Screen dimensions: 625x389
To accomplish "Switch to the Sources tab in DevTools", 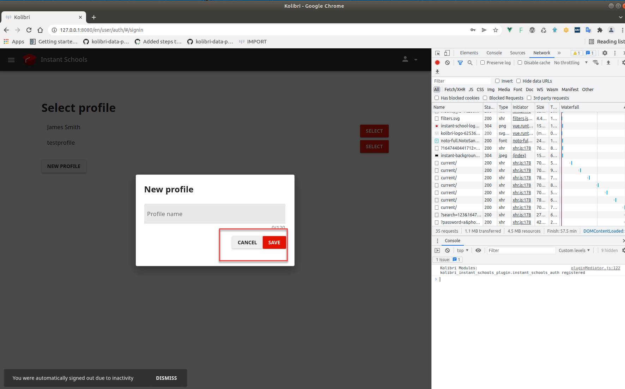I will point(517,53).
